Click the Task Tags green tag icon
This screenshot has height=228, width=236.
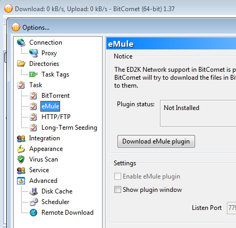click(x=33, y=74)
